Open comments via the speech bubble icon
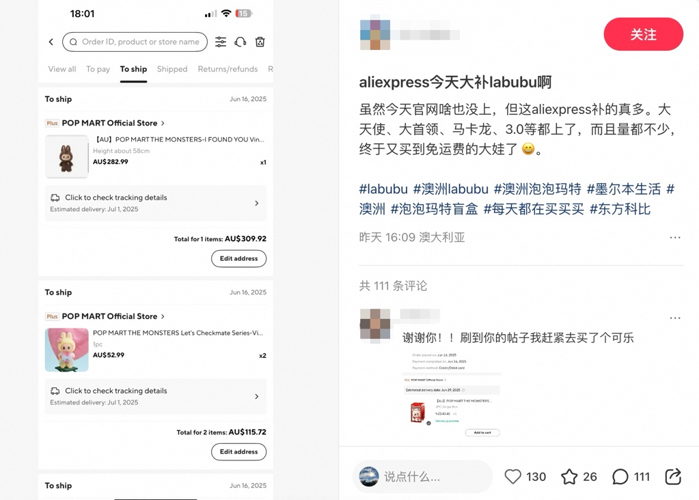 coord(620,476)
